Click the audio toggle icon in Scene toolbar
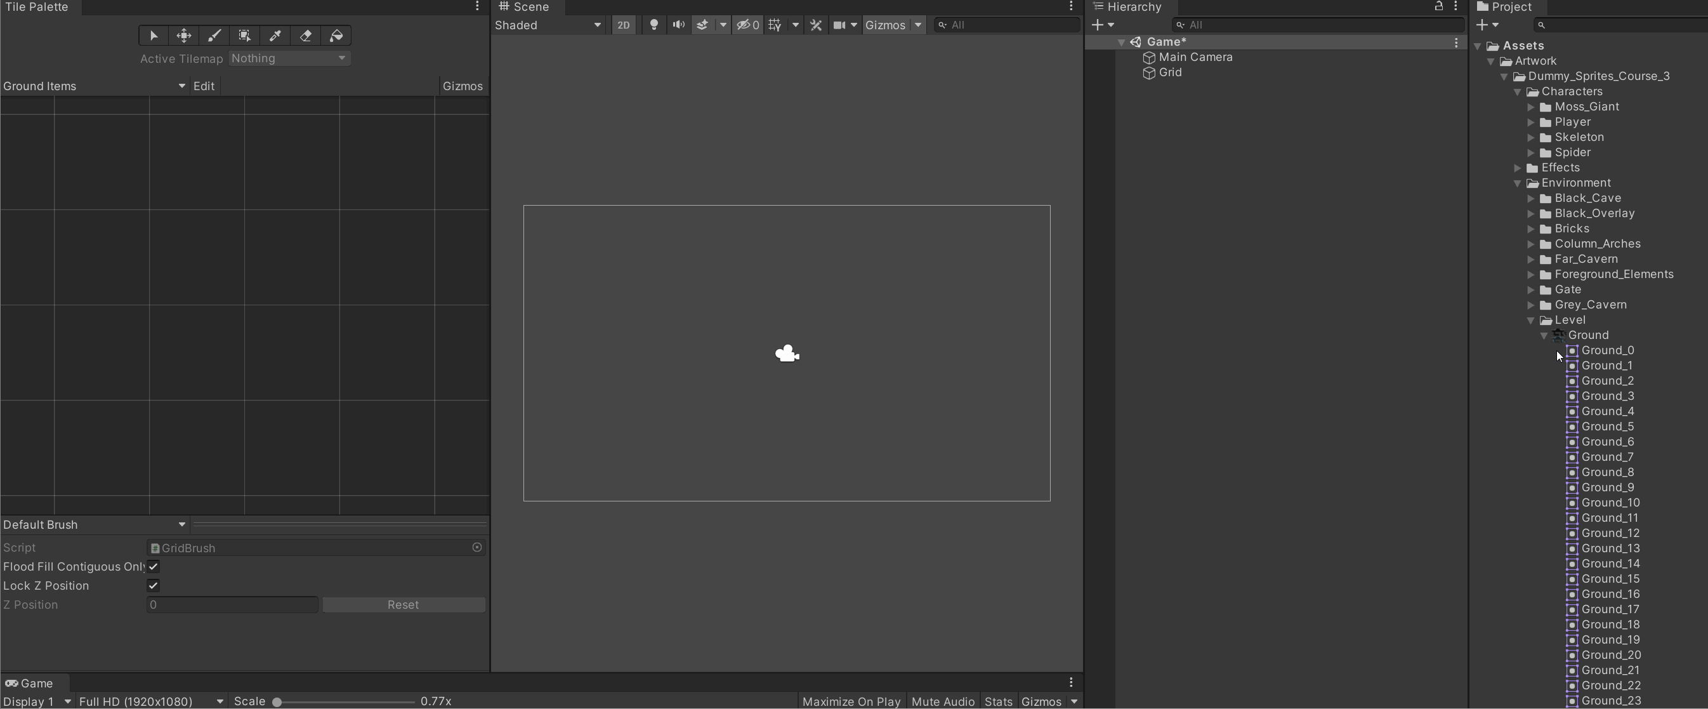 tap(676, 24)
